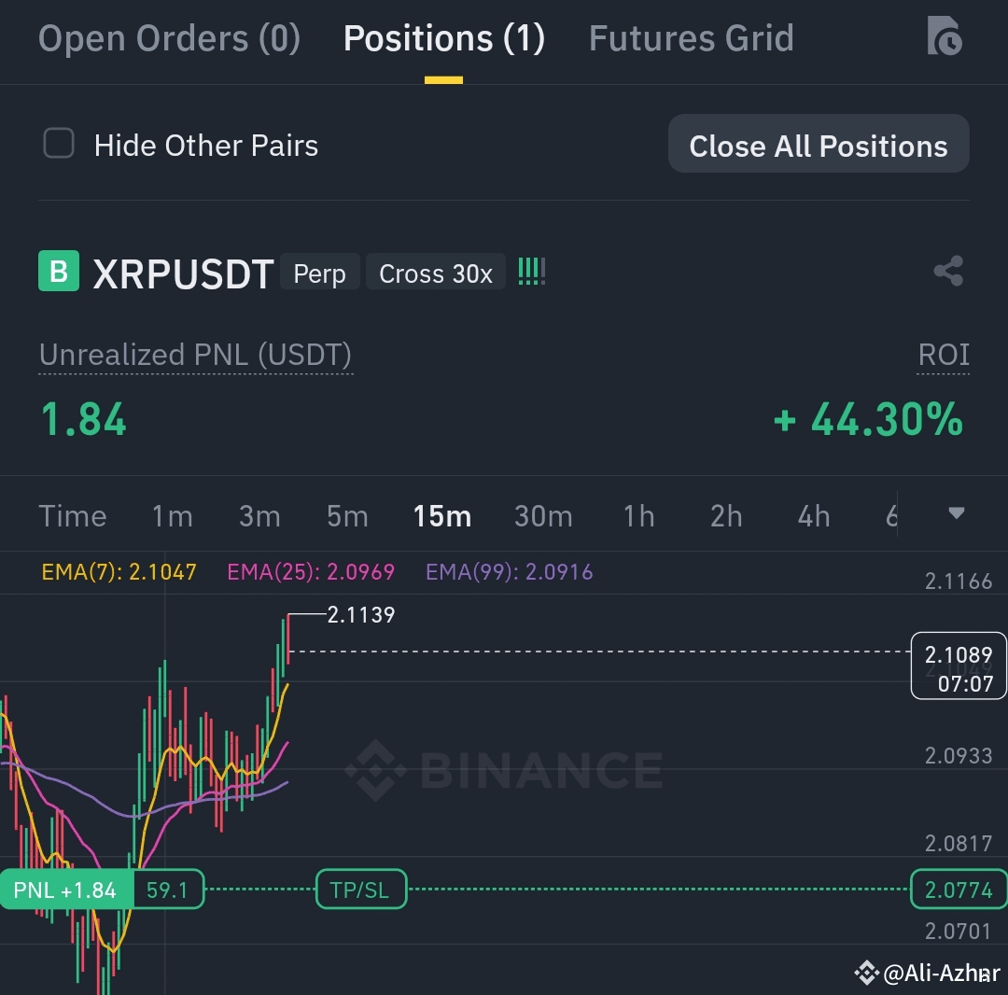Screen dimensions: 1008x995
Task: Tap the XRPUSDT pair name
Action: (x=183, y=274)
